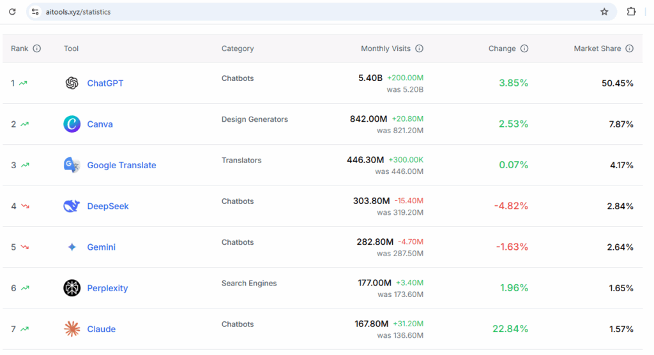Click the ChatGPT logo icon
The width and height of the screenshot is (654, 355).
[72, 83]
